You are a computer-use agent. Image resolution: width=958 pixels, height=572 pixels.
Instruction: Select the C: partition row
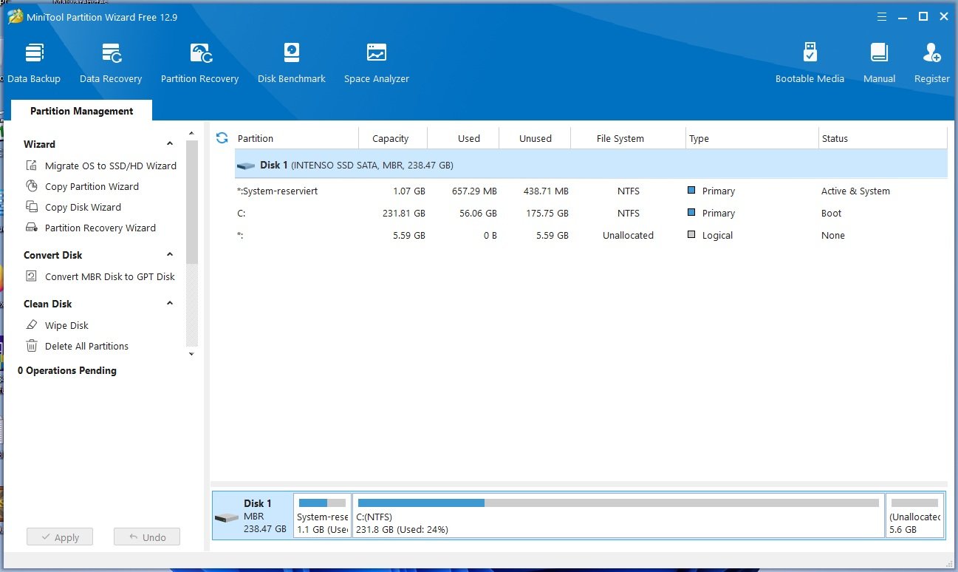tap(591, 213)
